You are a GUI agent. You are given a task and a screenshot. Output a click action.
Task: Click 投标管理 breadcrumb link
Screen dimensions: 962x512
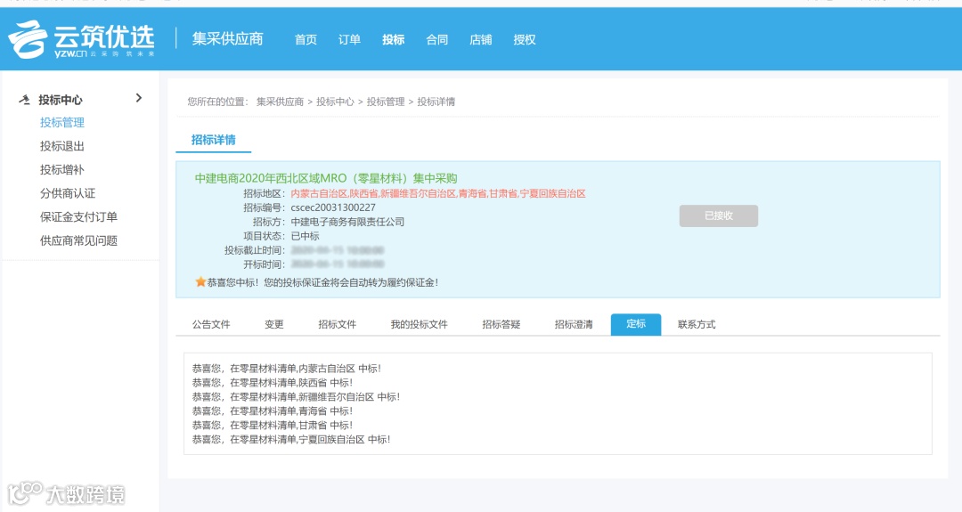(386, 102)
